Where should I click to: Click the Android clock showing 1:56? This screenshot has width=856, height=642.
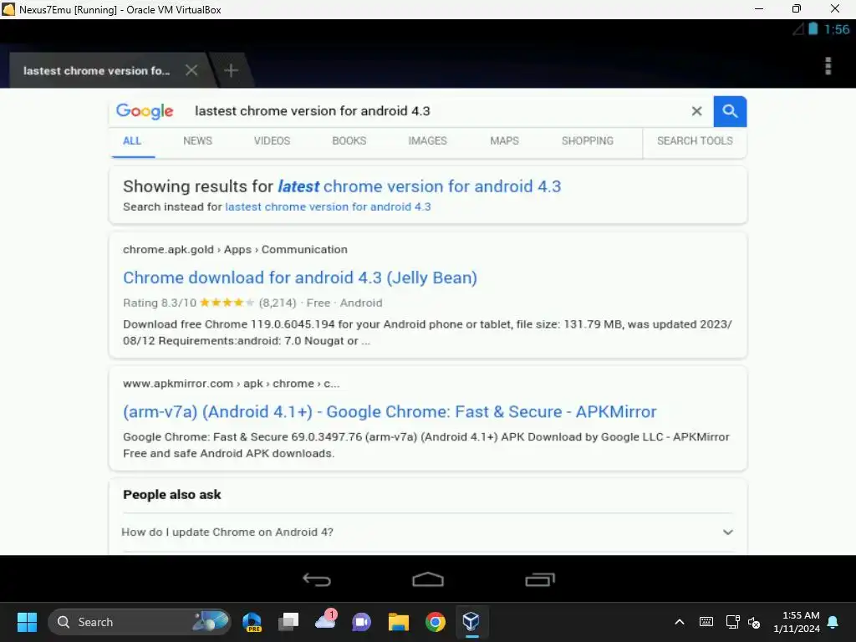[x=837, y=29]
